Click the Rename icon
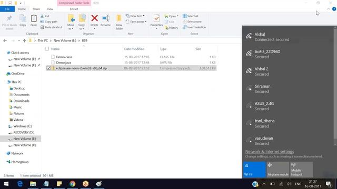 click(x=105, y=18)
